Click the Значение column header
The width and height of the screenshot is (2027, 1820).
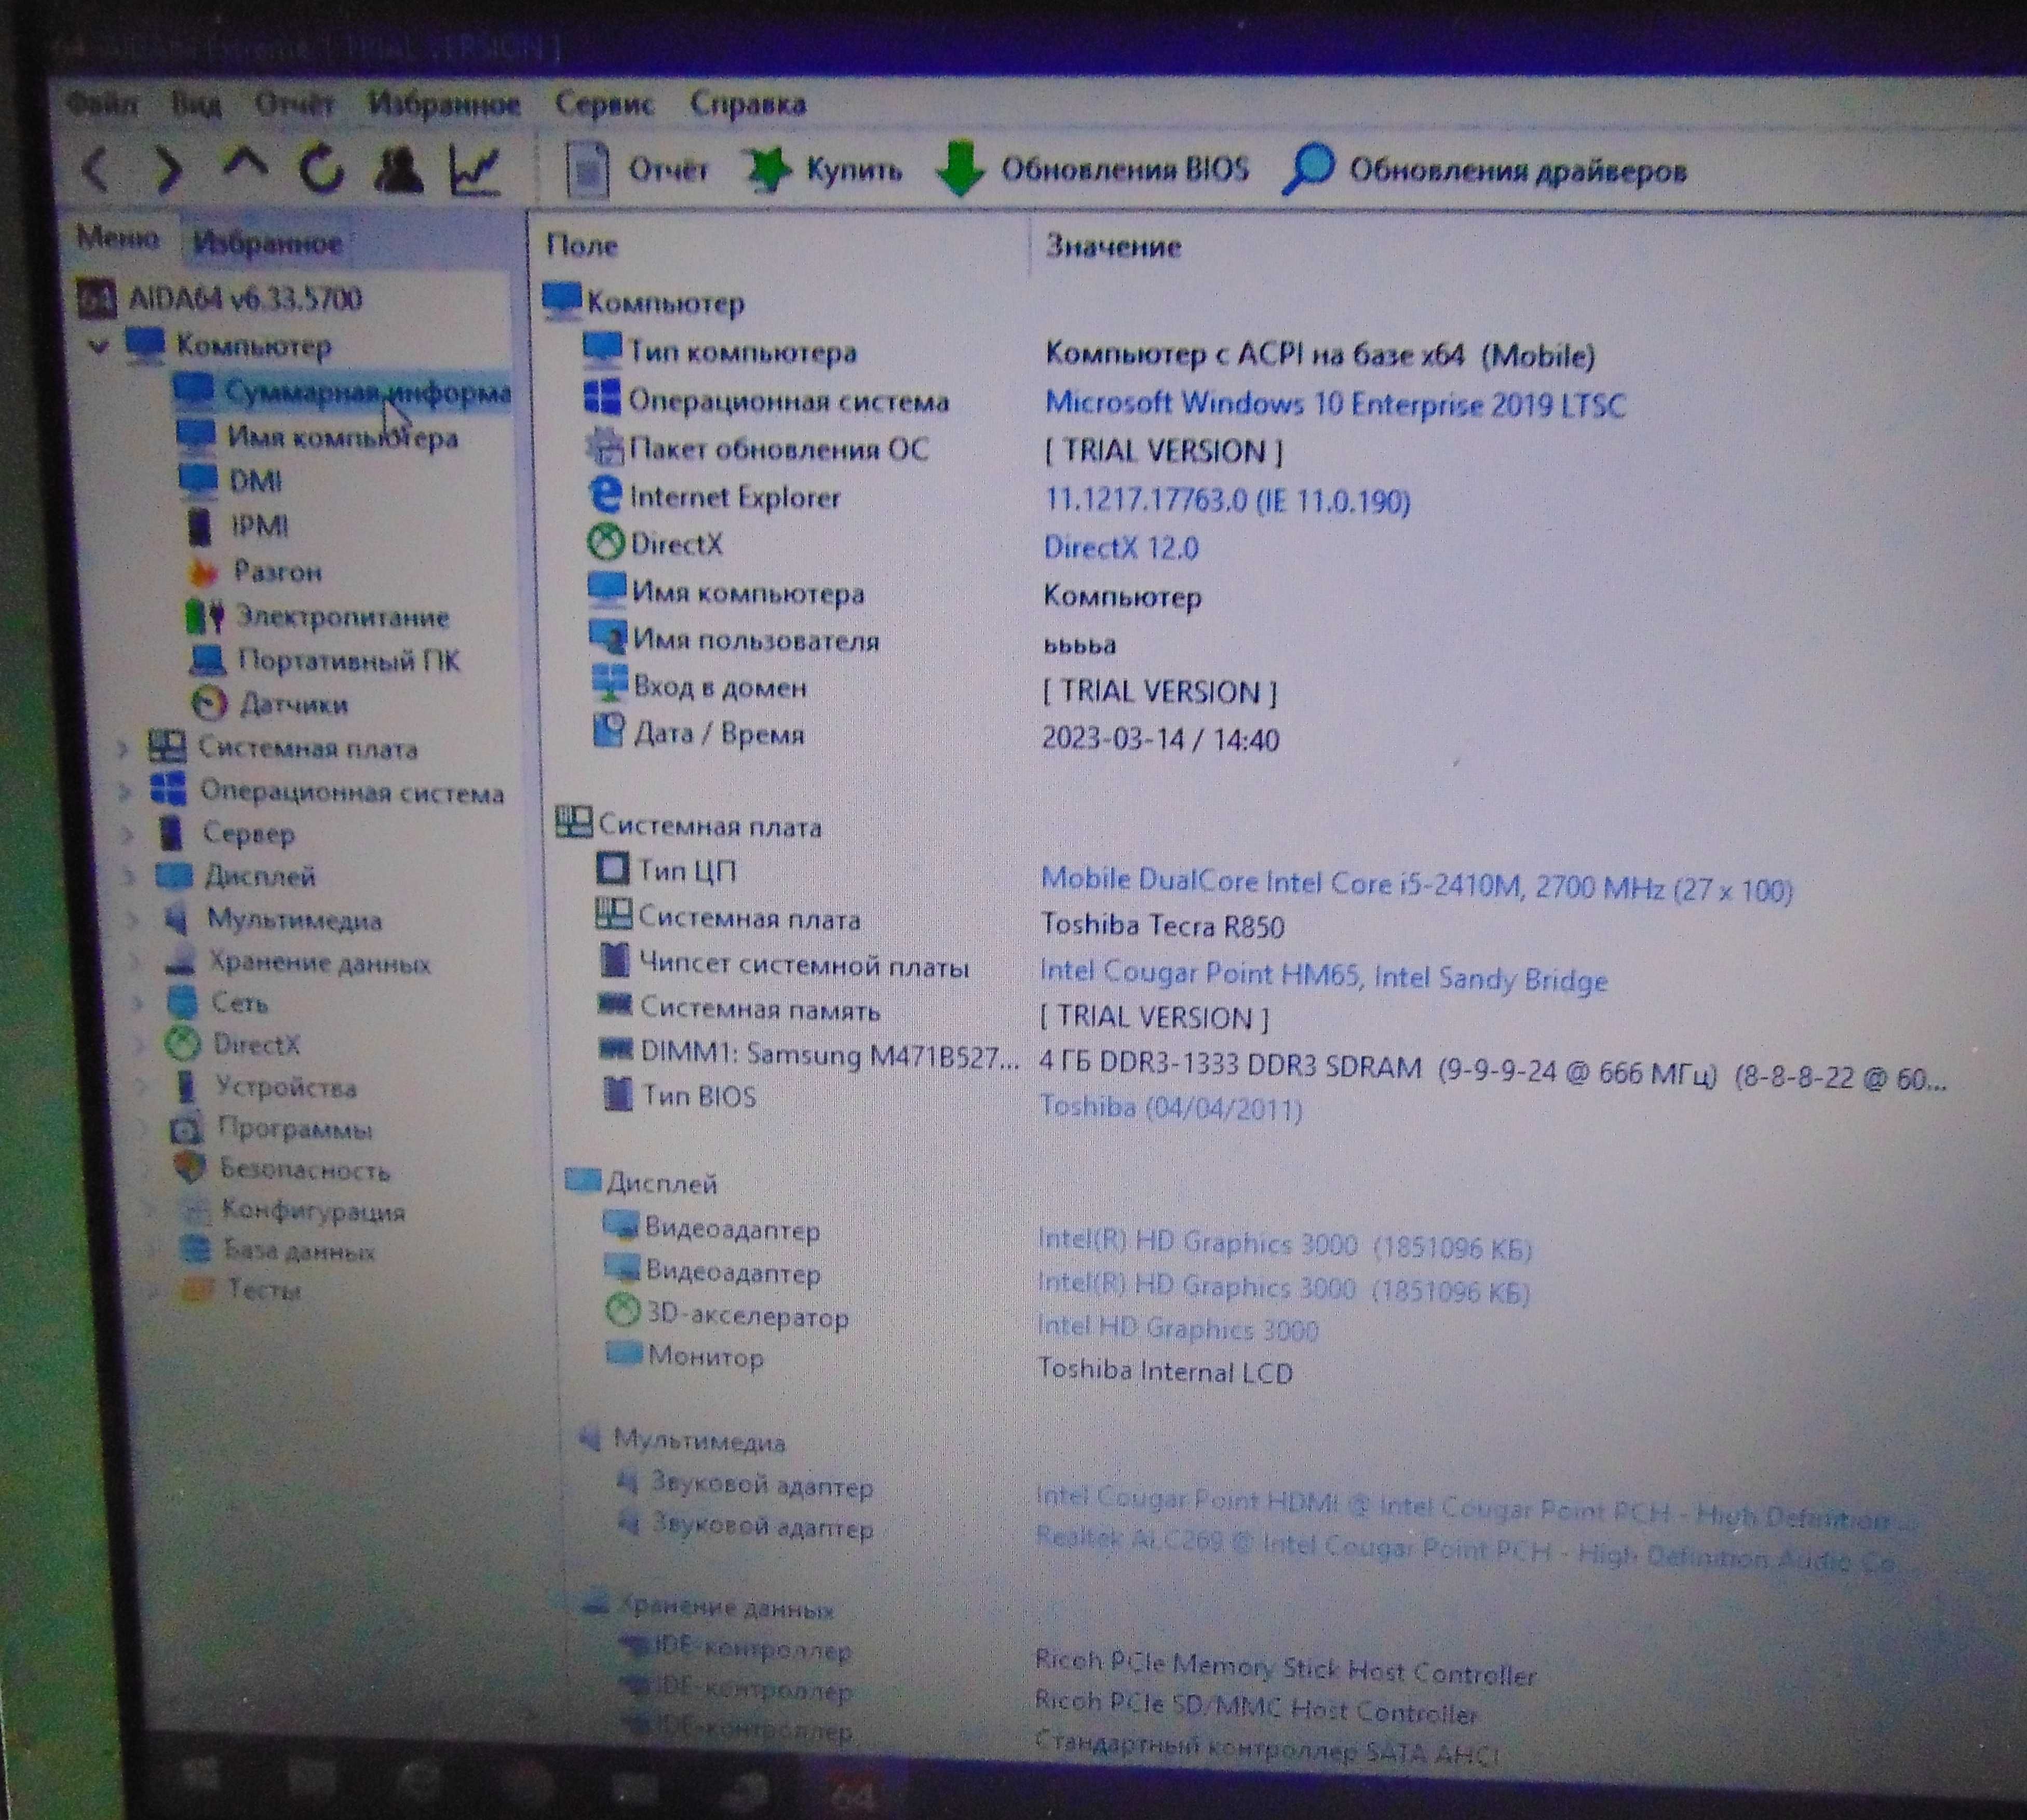coord(1113,246)
